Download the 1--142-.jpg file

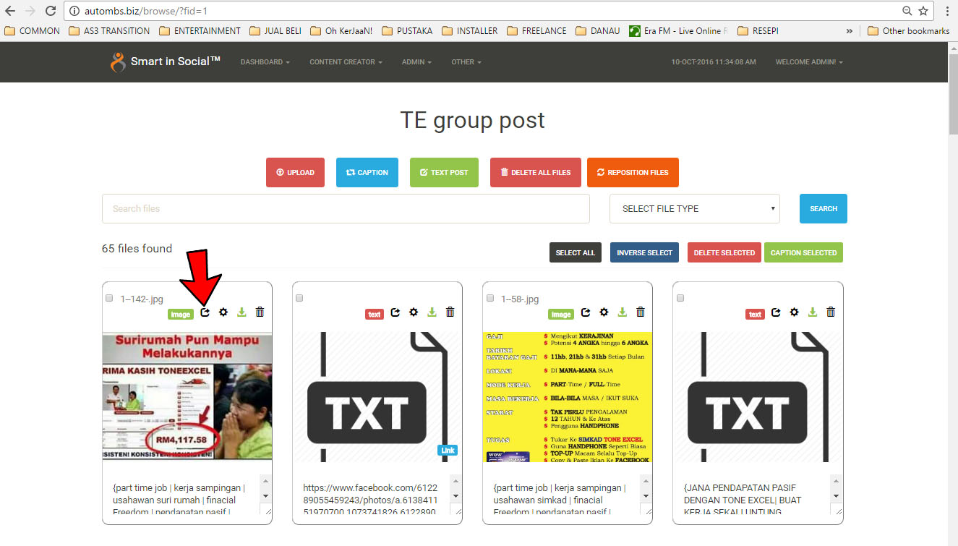coord(241,312)
